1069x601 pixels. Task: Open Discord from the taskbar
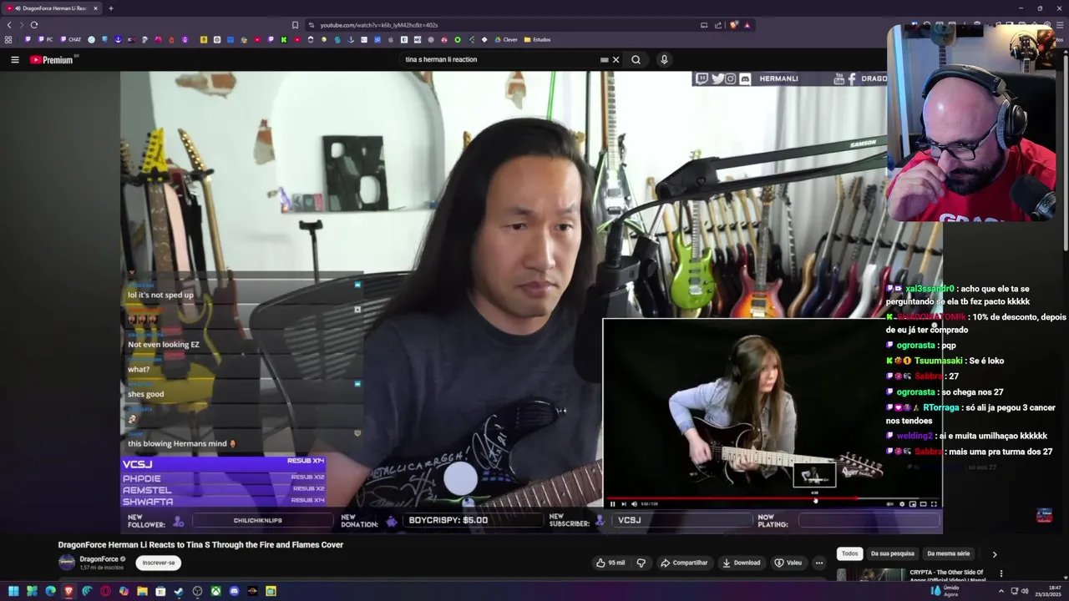coord(234,591)
